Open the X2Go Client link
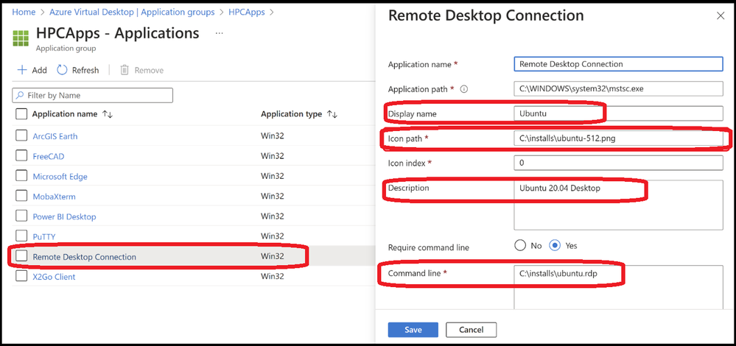The height and width of the screenshot is (346, 736). pos(54,277)
